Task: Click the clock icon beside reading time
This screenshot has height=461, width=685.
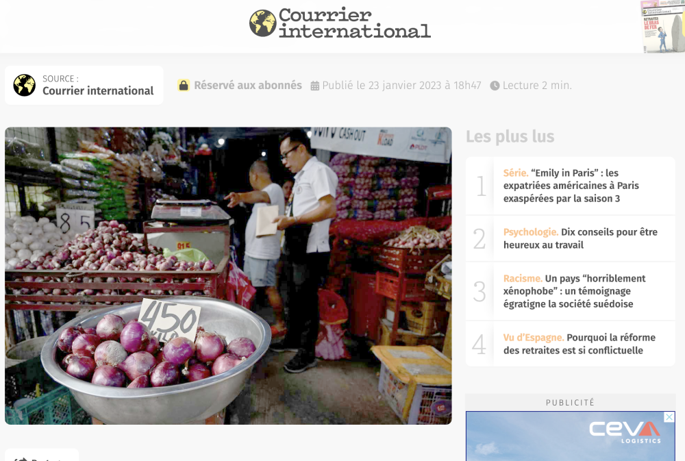Action: [x=495, y=86]
